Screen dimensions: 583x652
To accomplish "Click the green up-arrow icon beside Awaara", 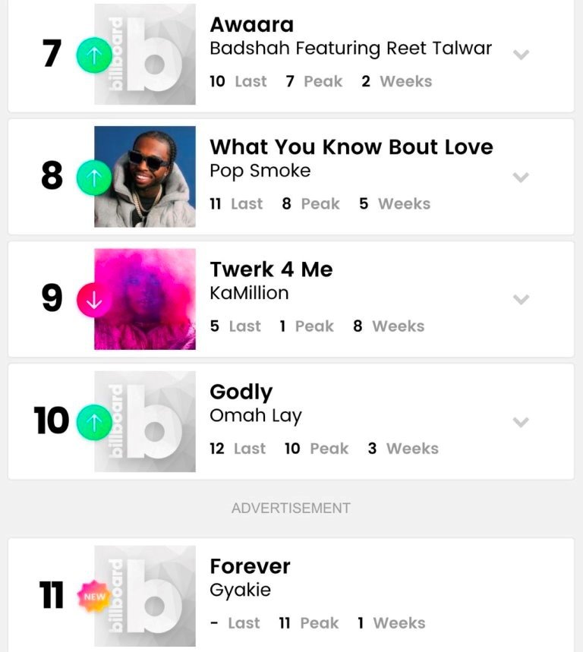I will pos(94,55).
